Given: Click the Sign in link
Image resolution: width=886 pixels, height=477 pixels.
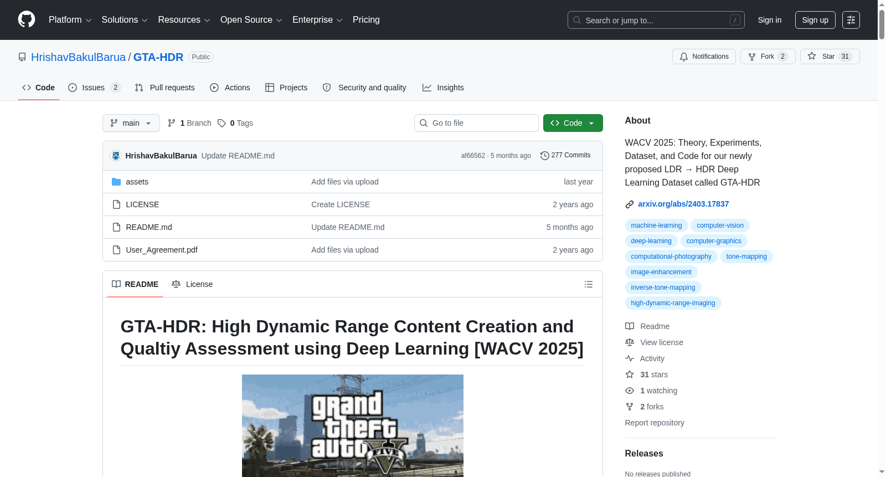Looking at the screenshot, I should tap(770, 20).
